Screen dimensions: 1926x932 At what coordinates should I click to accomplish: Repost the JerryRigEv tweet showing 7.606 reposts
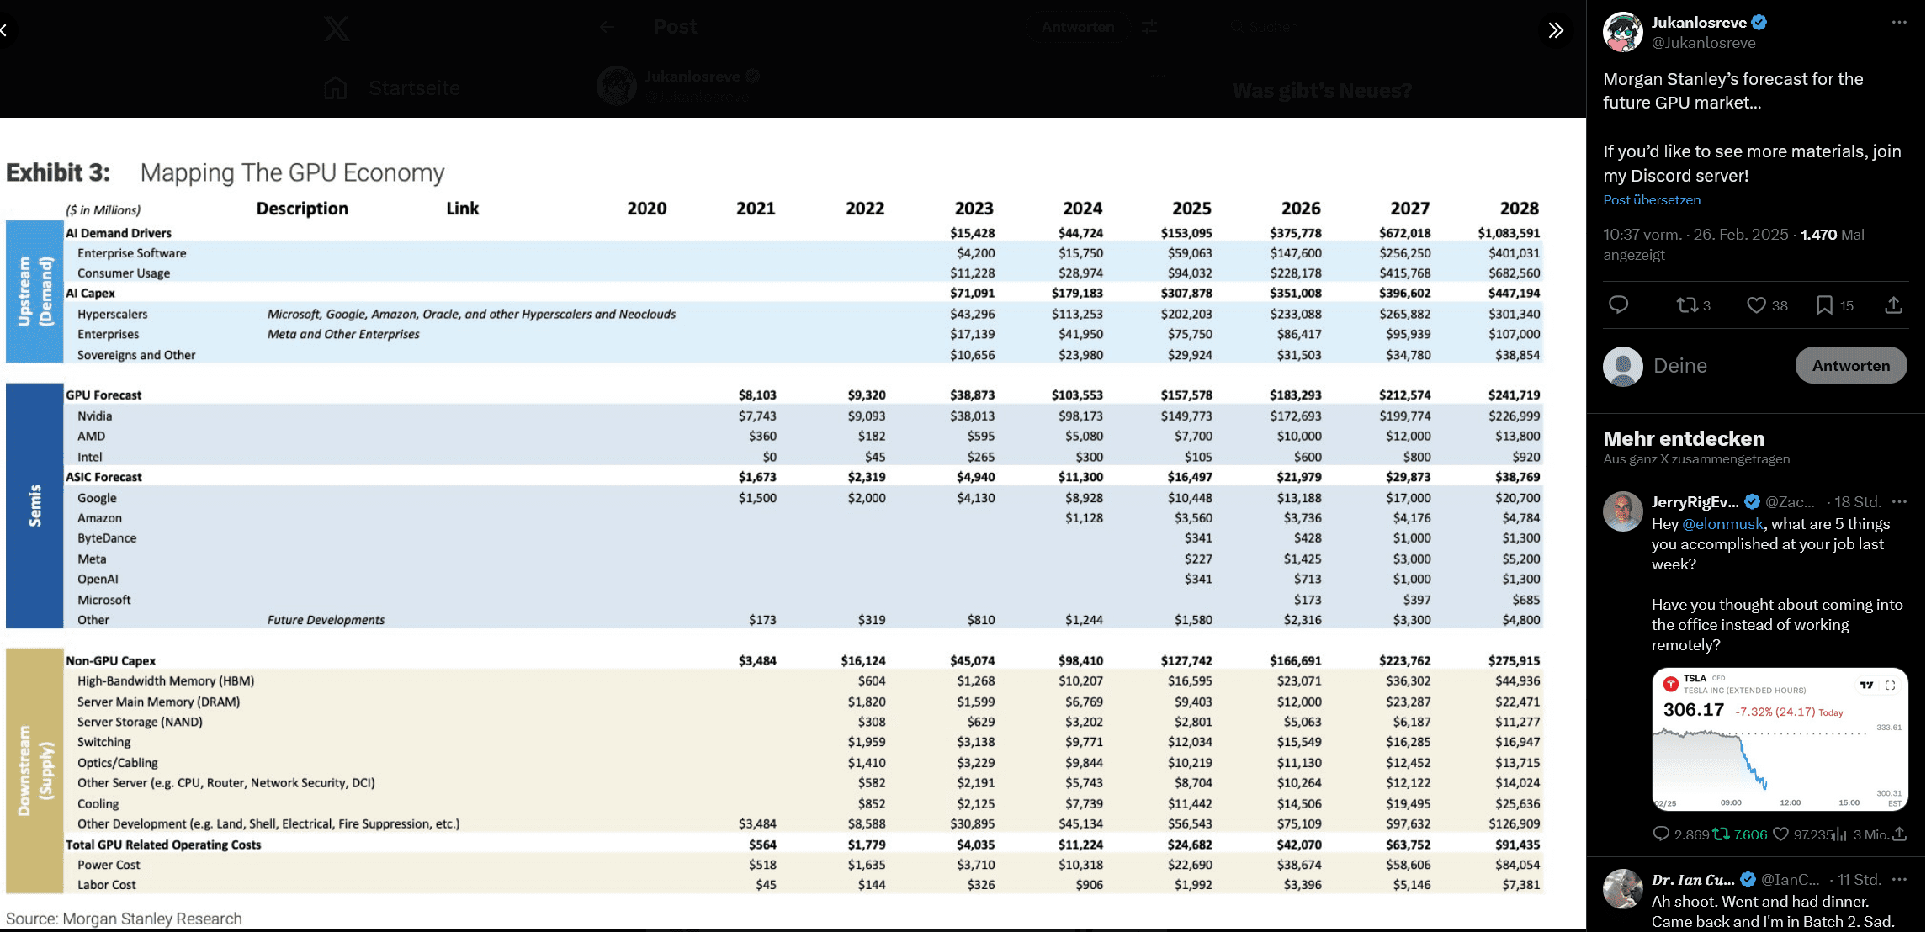pyautogui.click(x=1739, y=834)
